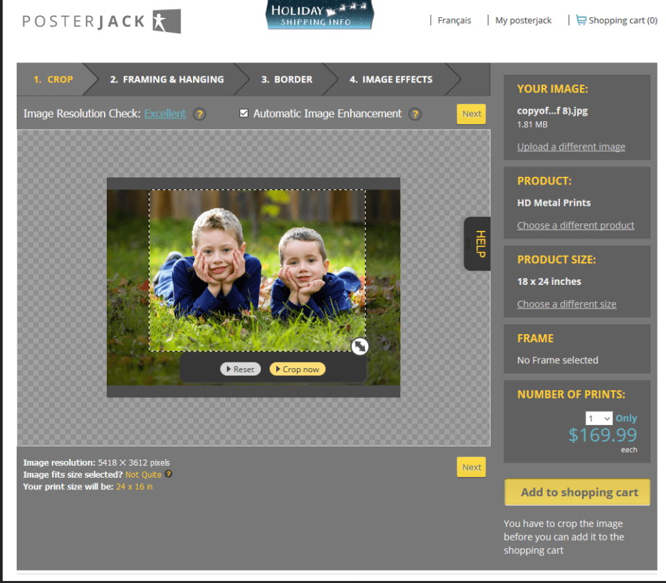Click Add to shopping cart button
Viewport: 666px width, 583px height.
[577, 492]
